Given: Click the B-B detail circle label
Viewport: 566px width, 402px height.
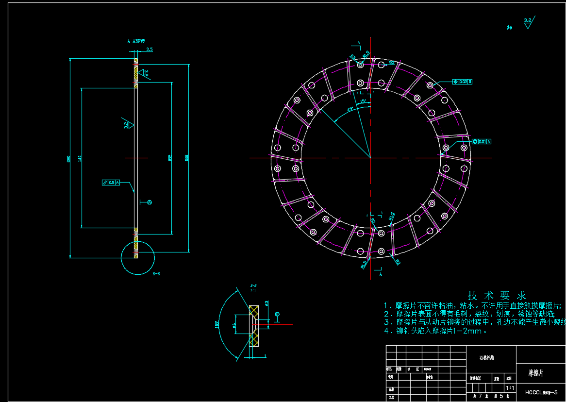Looking at the screenshot, I should tap(156, 274).
